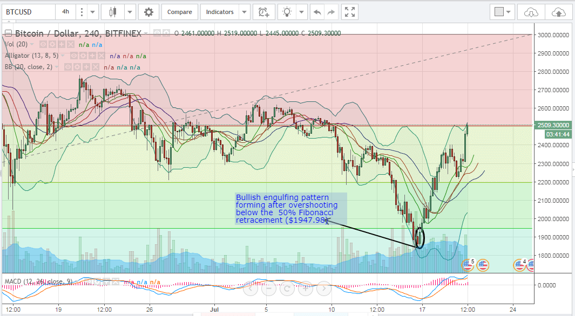This screenshot has width=575, height=316.
Task: Click the 3000.00000 price axis label
Action: point(553,35)
